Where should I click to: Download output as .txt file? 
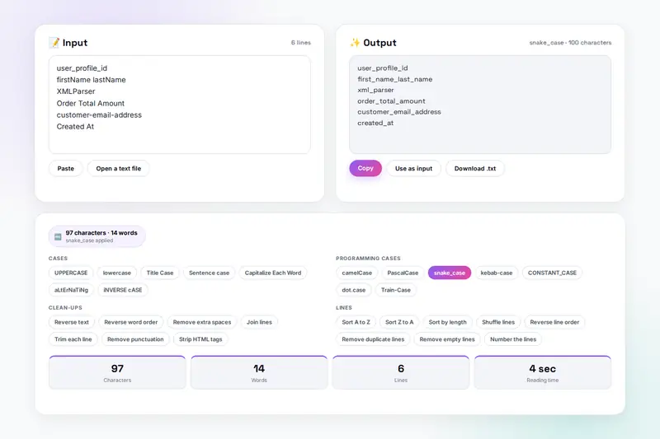click(x=475, y=169)
